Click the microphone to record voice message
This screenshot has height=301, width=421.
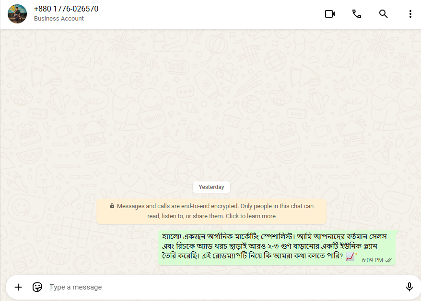(x=409, y=287)
